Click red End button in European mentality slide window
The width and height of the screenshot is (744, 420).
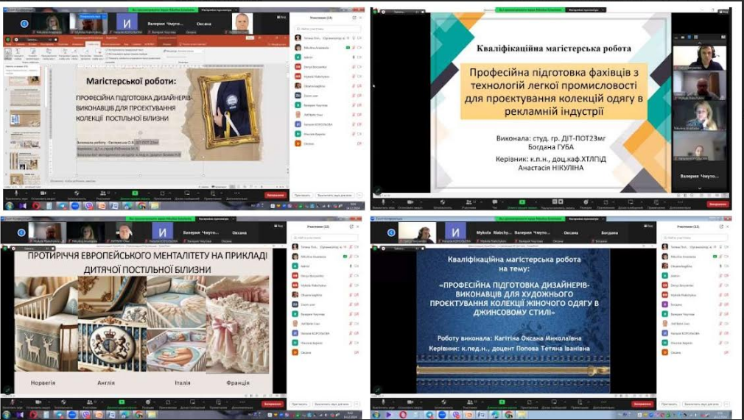(x=273, y=404)
